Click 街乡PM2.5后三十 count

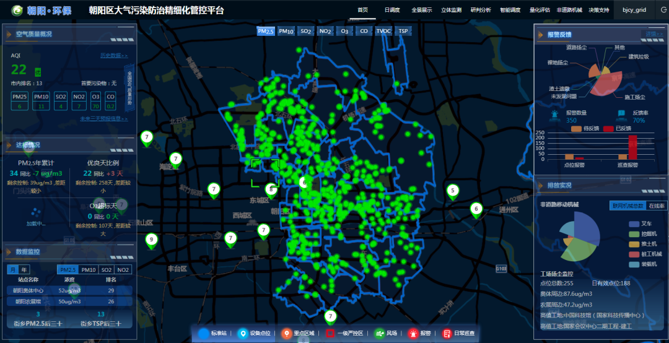38,314
